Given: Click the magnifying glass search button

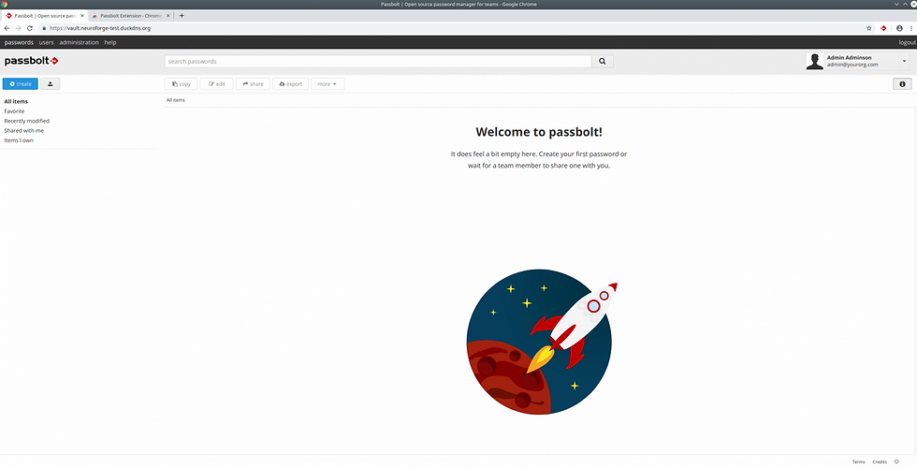Looking at the screenshot, I should click(x=603, y=62).
